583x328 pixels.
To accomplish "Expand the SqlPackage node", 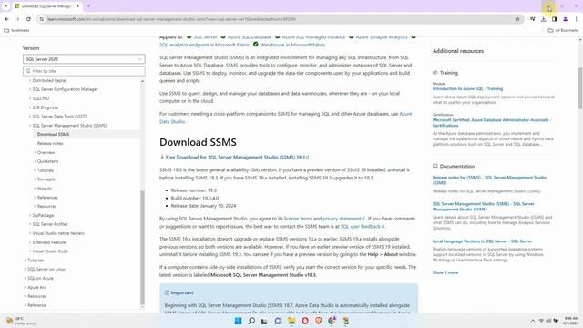I will [30, 215].
